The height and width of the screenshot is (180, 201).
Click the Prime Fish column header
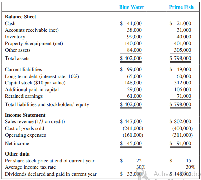[x=181, y=7]
